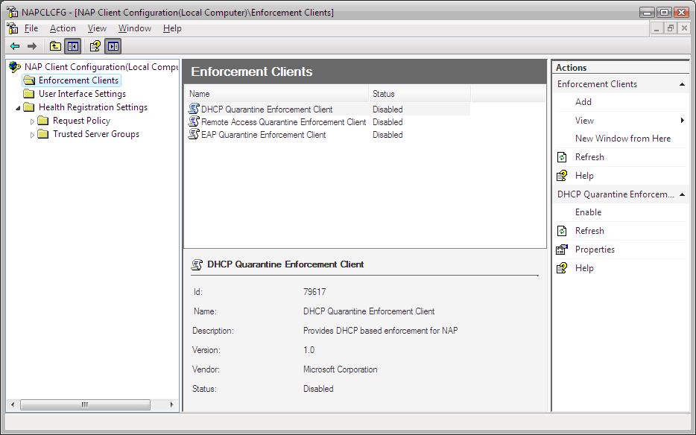Screen dimensions: 696x435
Task: Toggle Show/Hide Console Tree toolbar button
Action: point(73,46)
